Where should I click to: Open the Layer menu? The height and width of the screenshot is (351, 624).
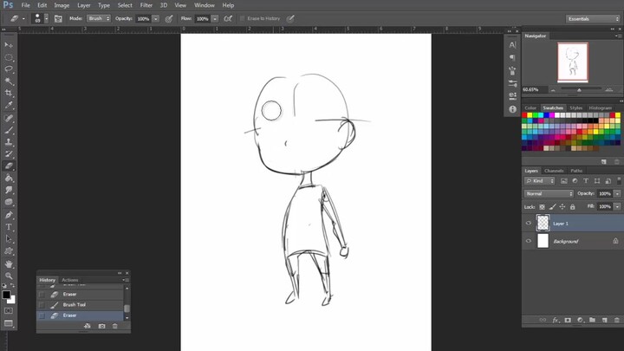83,5
